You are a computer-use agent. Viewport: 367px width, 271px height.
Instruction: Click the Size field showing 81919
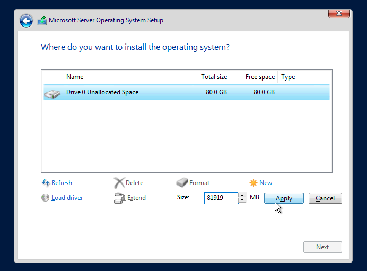221,198
